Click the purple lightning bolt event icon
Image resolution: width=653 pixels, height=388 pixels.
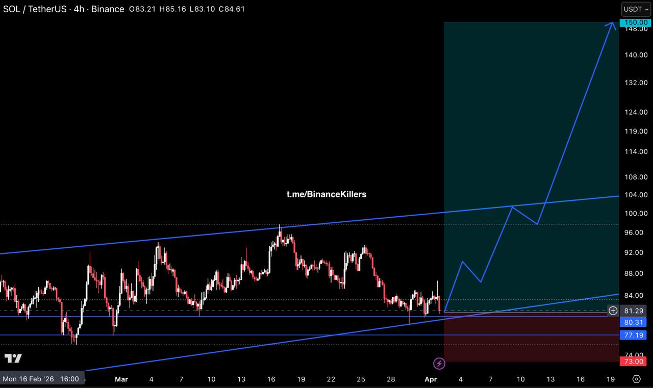[x=439, y=364]
